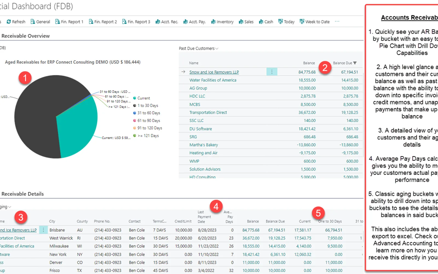Open Martha's Bakery customer

(x=204, y=145)
